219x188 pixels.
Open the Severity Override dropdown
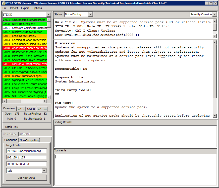(x=214, y=14)
